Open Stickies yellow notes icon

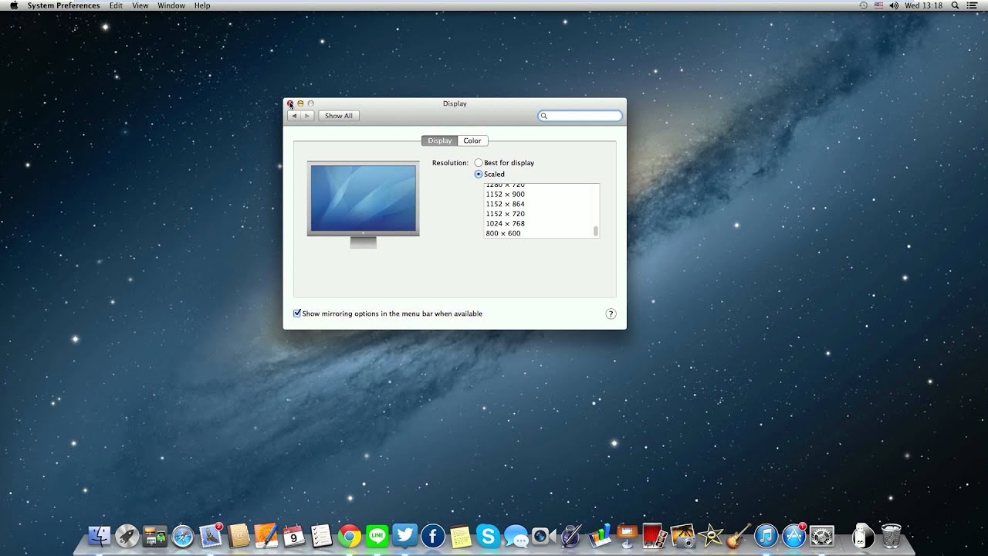pyautogui.click(x=461, y=535)
